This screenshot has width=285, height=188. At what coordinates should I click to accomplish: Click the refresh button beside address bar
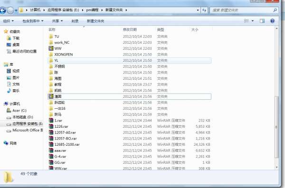[204, 10]
